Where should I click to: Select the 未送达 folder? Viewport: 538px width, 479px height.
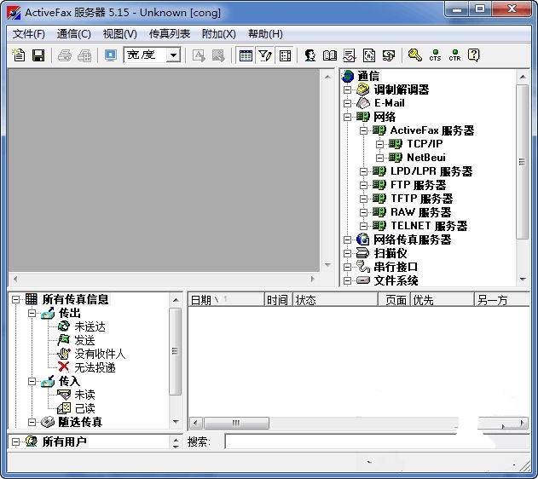click(x=90, y=326)
